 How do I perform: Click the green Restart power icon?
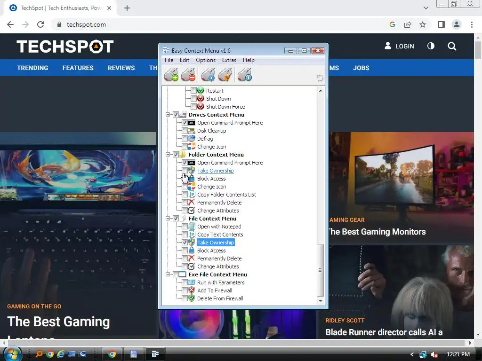(201, 91)
